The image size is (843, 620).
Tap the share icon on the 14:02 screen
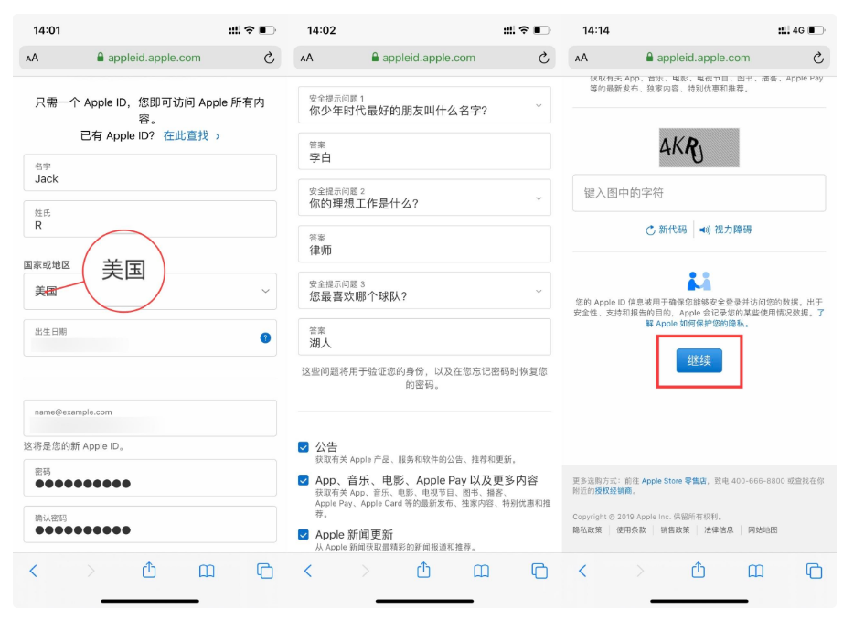pos(423,570)
